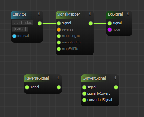Open the info icon on SignalMapper node
The height and width of the screenshot is (117, 144).
click(x=90, y=14)
